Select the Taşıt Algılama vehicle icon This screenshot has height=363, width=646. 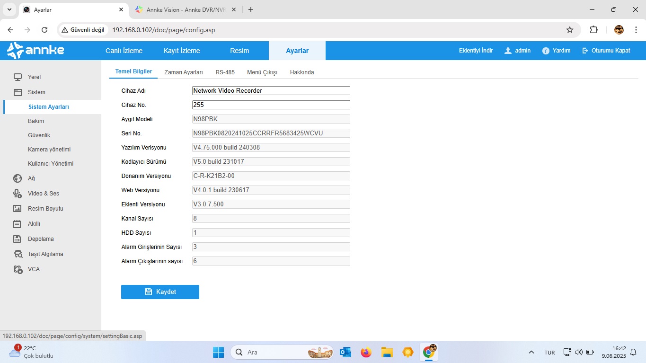[x=18, y=254]
